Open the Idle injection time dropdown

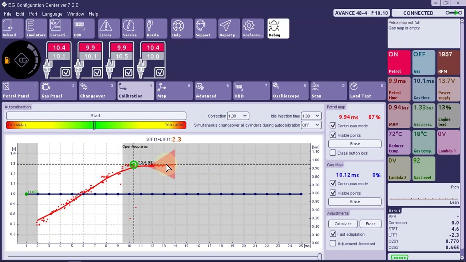coord(311,116)
